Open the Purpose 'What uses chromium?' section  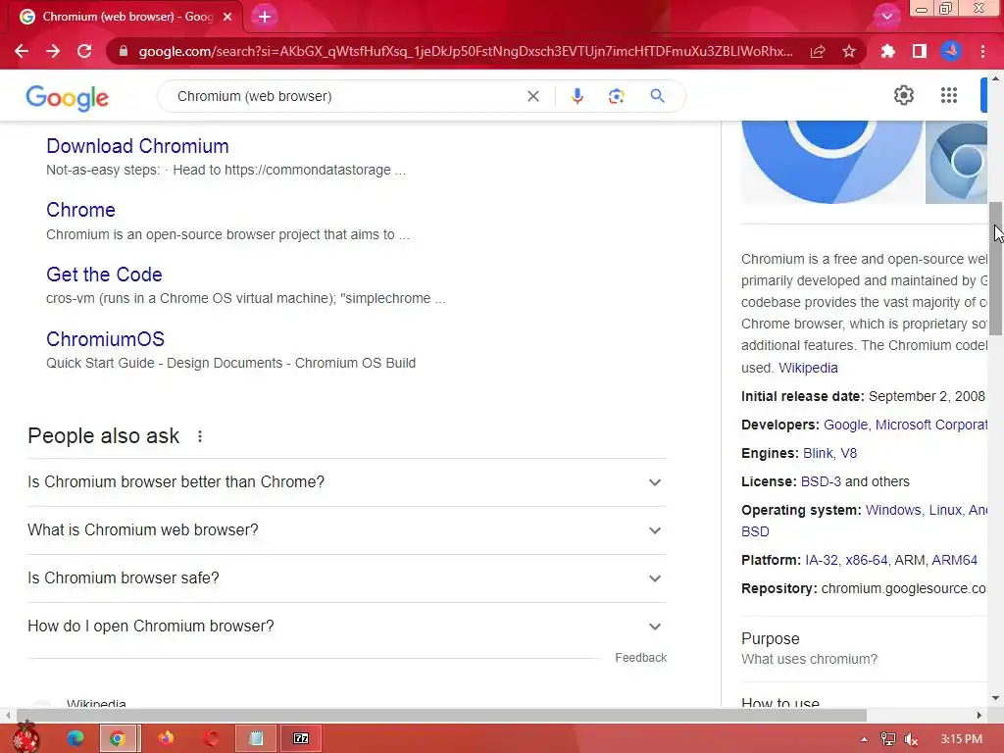click(865, 649)
